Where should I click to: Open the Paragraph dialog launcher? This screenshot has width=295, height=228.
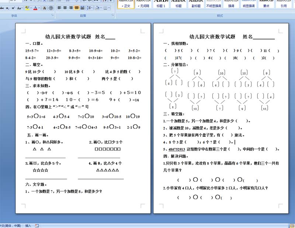(x=113, y=15)
